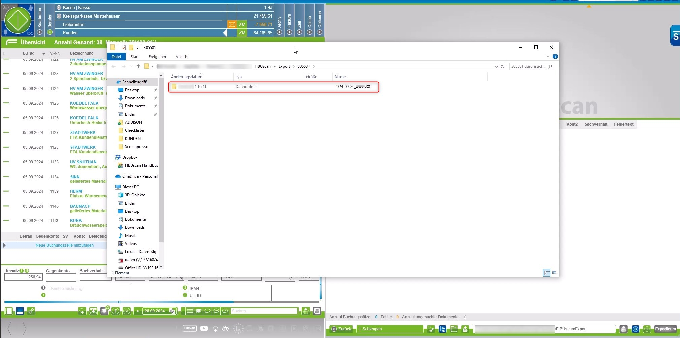
Task: Click the blue circled B icon
Action: point(635,329)
